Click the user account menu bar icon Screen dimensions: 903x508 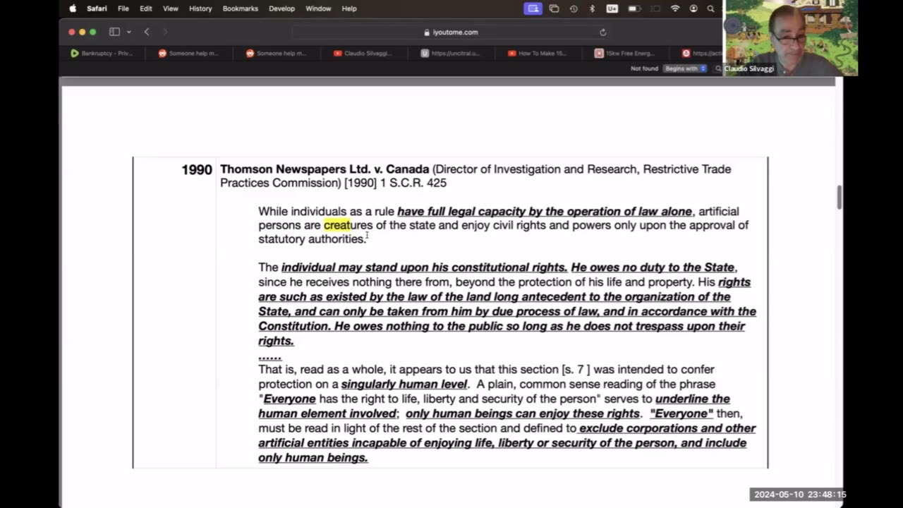tap(693, 8)
